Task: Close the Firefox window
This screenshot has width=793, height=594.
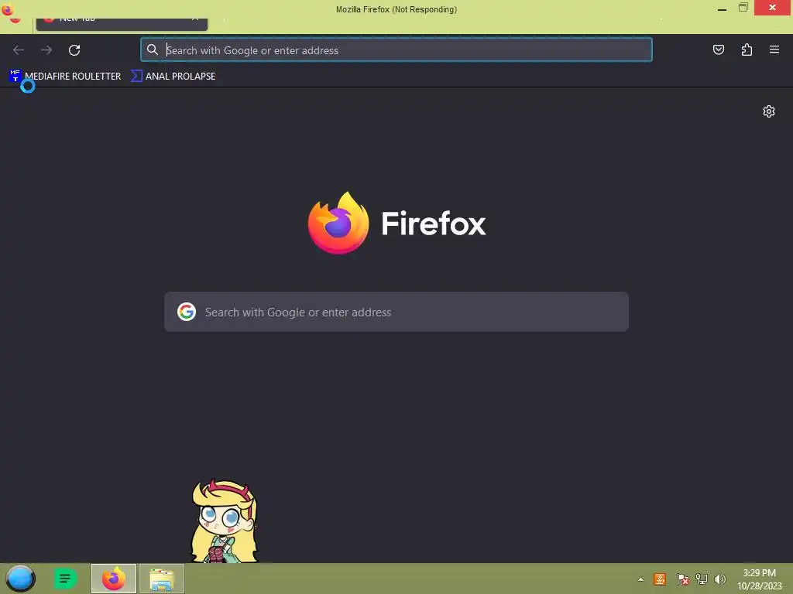Action: tap(772, 8)
